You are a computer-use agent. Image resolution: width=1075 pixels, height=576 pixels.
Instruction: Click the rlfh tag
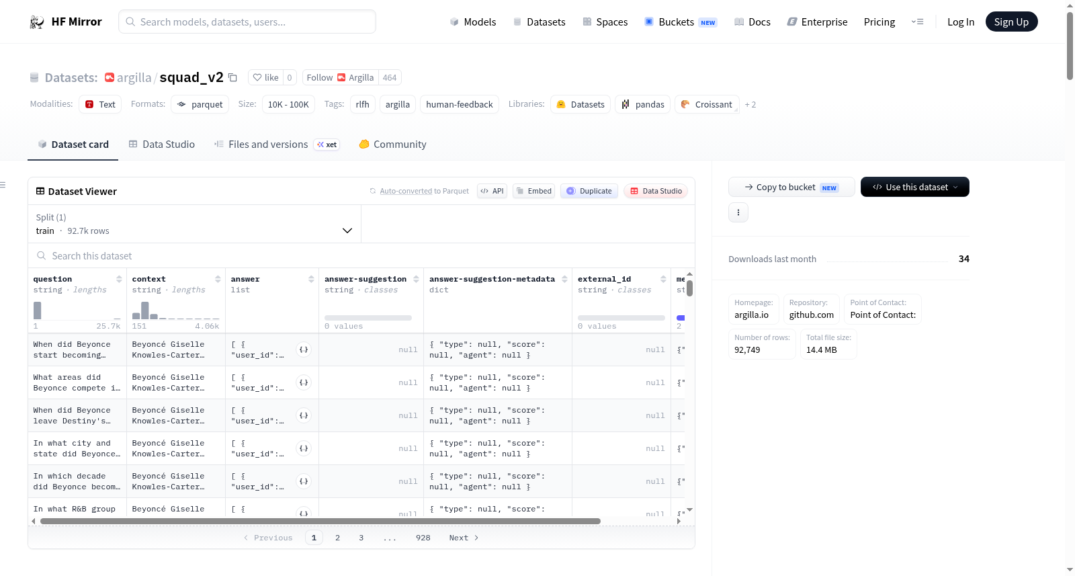[363, 104]
